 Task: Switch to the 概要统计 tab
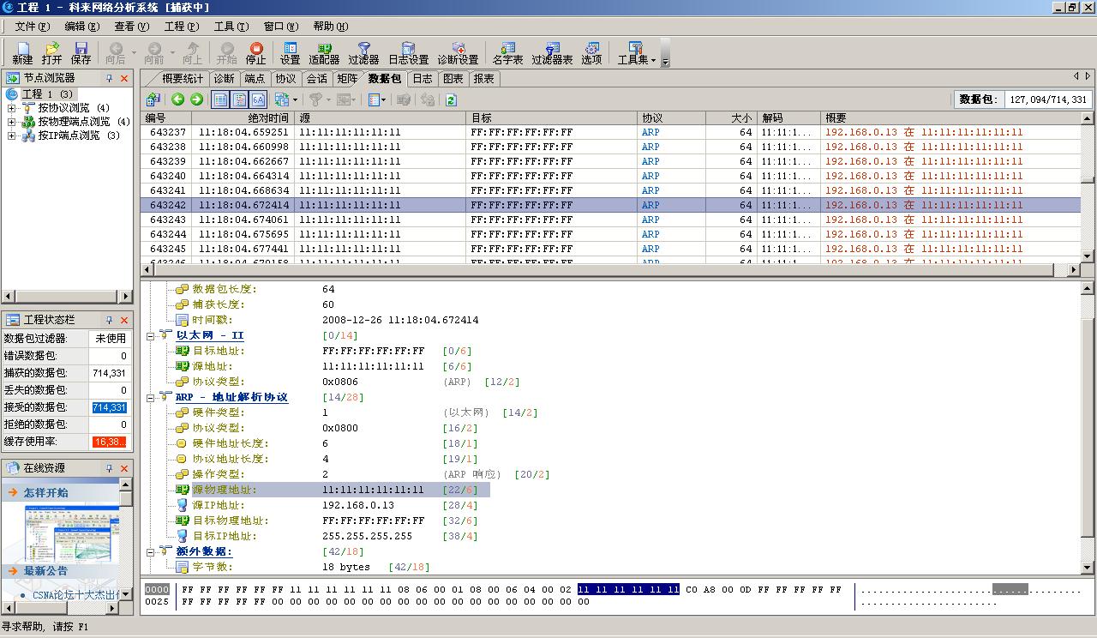coord(182,78)
